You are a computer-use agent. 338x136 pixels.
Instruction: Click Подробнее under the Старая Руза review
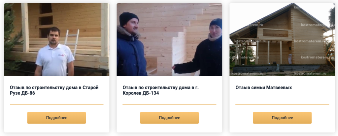click(56, 118)
